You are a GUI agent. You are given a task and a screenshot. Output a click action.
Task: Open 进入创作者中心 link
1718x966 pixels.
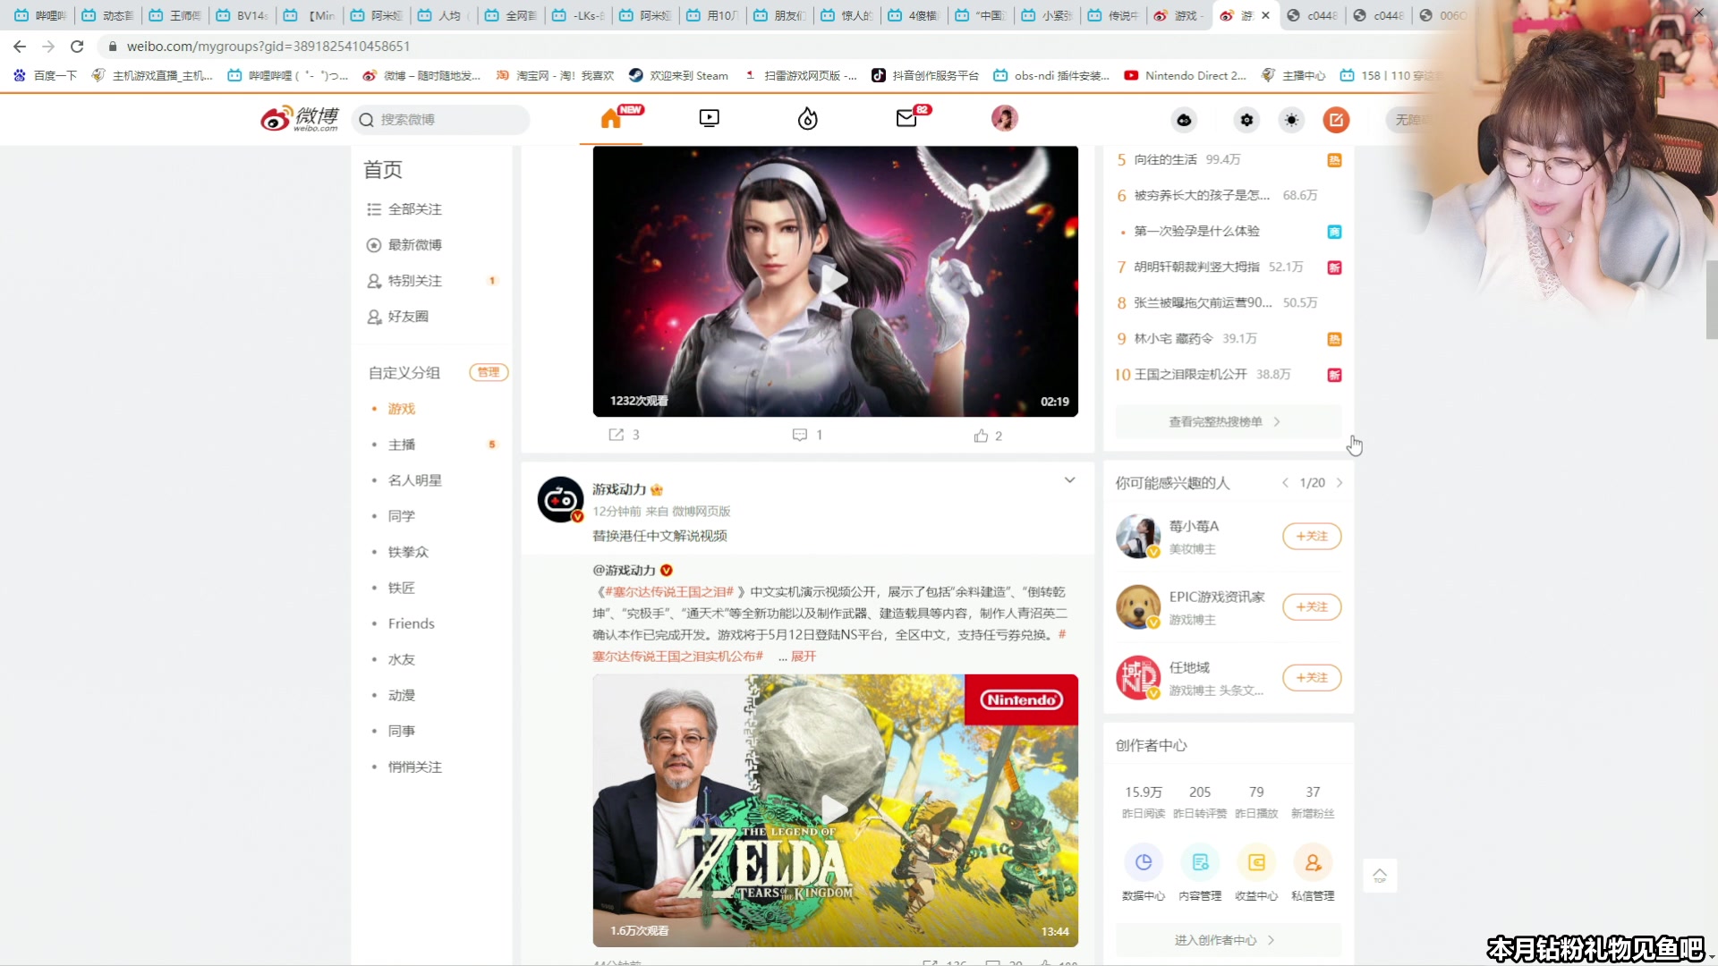point(1228,940)
